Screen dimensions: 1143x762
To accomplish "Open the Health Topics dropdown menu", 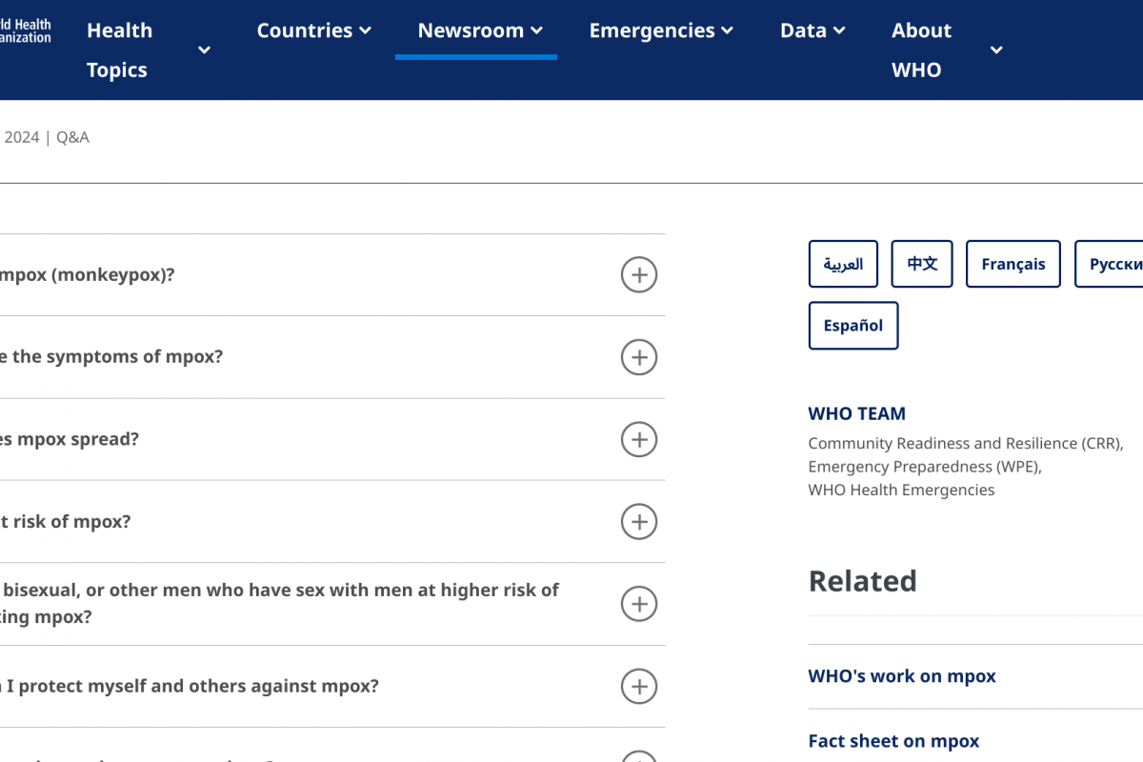I will point(148,50).
